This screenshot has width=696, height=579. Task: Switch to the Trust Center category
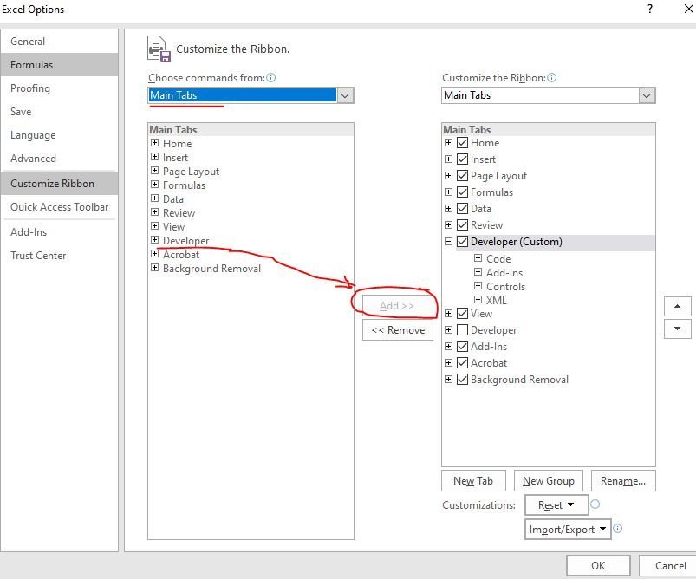(38, 256)
